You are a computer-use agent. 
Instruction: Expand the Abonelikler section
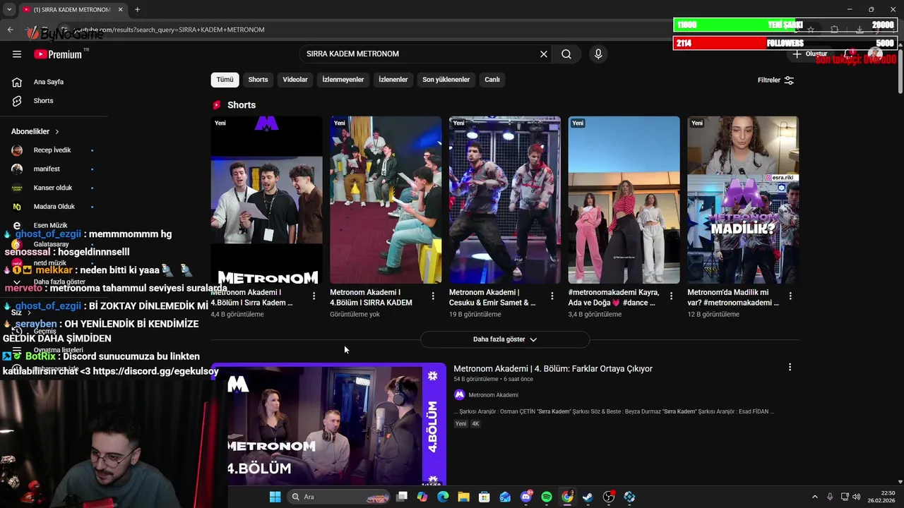[35, 131]
